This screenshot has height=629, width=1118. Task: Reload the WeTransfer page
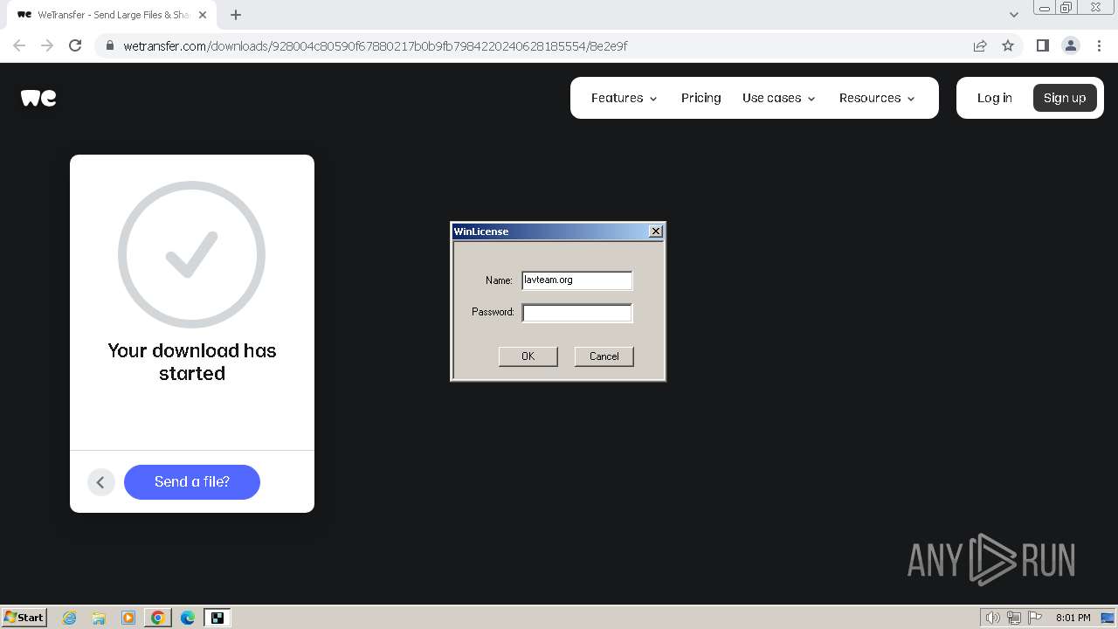75,45
